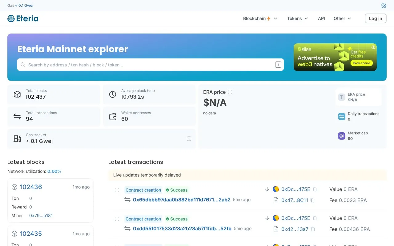Image resolution: width=394 pixels, height=246 pixels.
Task: Click the ERA price info icon
Action: (x=230, y=92)
